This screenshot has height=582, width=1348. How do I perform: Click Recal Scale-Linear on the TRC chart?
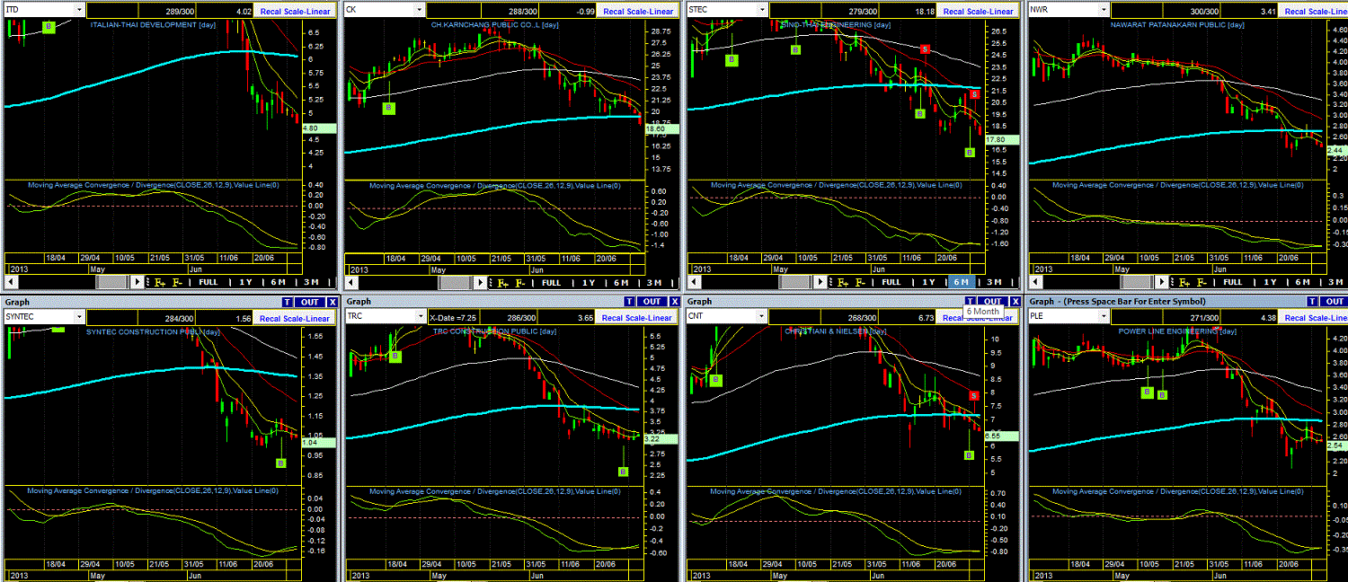[634, 318]
